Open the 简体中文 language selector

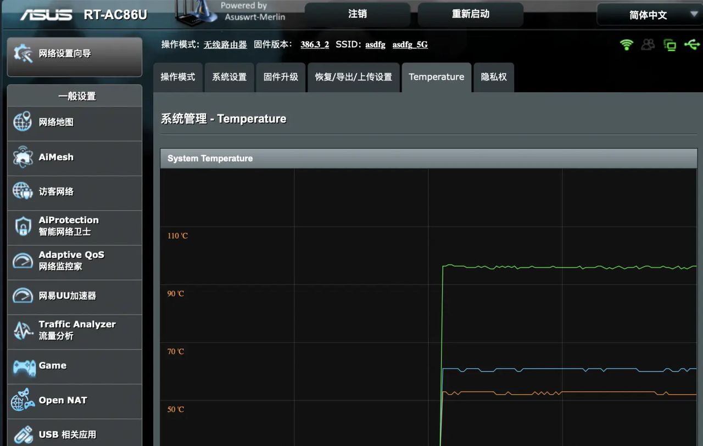point(649,15)
